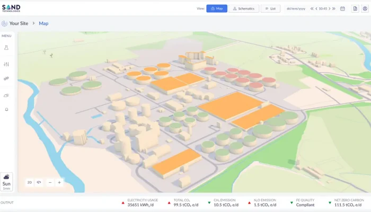Screen dimensions: 371x212
Task: Open the Sun 1mm weather widget
Action: 7,181
